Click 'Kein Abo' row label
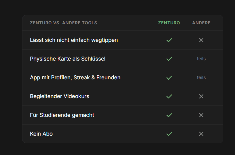The width and height of the screenshot is (235, 155). pyautogui.click(x=41, y=134)
